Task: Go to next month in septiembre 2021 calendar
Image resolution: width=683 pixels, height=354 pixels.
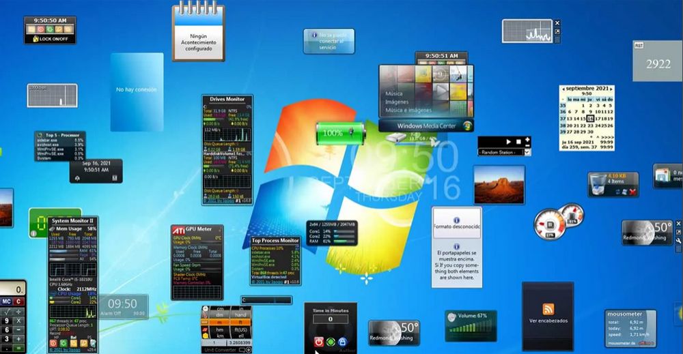Action: pyautogui.click(x=611, y=89)
